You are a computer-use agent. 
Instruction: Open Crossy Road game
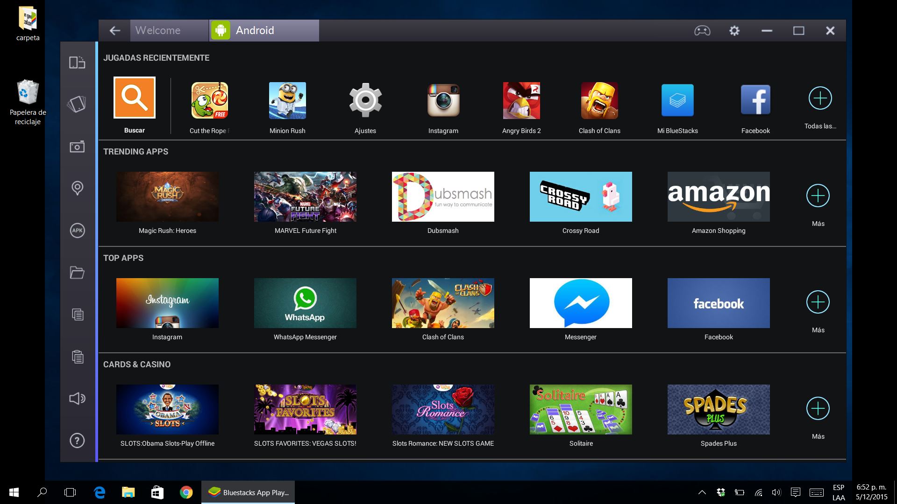point(580,196)
